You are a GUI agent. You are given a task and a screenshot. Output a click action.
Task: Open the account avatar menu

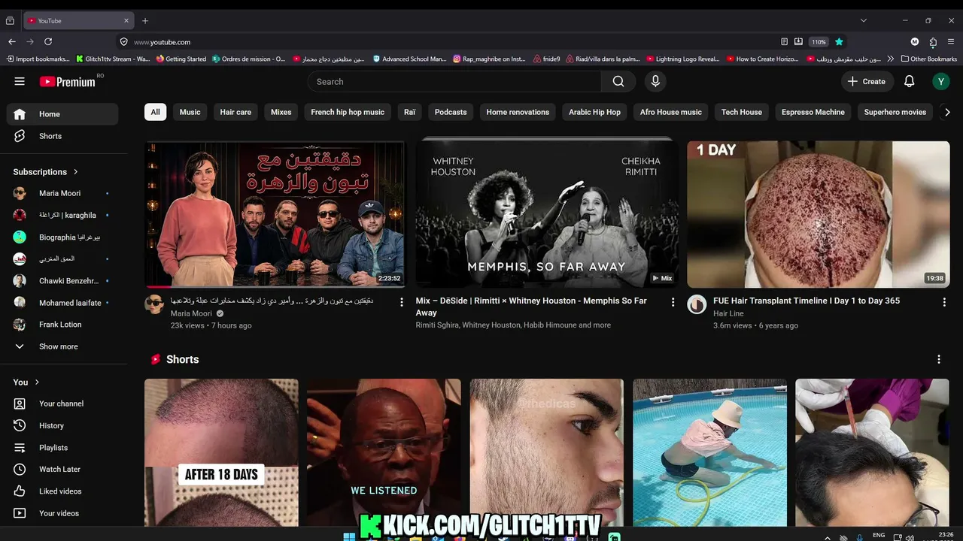point(940,81)
